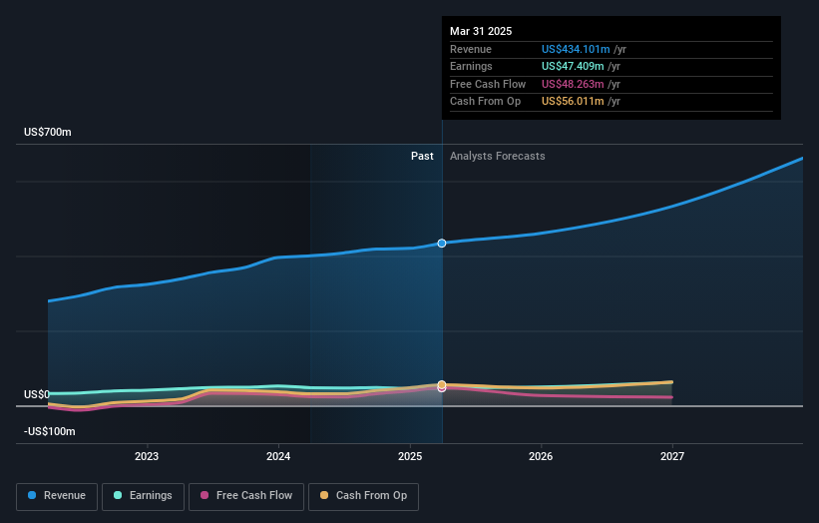The width and height of the screenshot is (819, 523).
Task: Click the Analysts Forecasts label
Action: pyautogui.click(x=497, y=156)
